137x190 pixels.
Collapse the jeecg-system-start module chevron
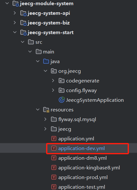pos(15,32)
